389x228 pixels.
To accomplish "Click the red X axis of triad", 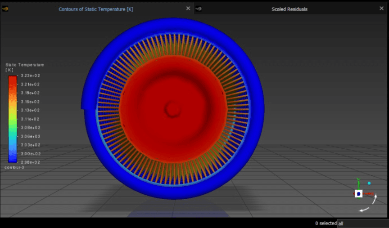I will [x=368, y=194].
